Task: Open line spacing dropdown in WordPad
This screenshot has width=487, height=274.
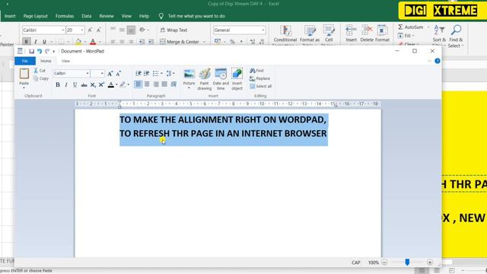Action: click(170, 74)
